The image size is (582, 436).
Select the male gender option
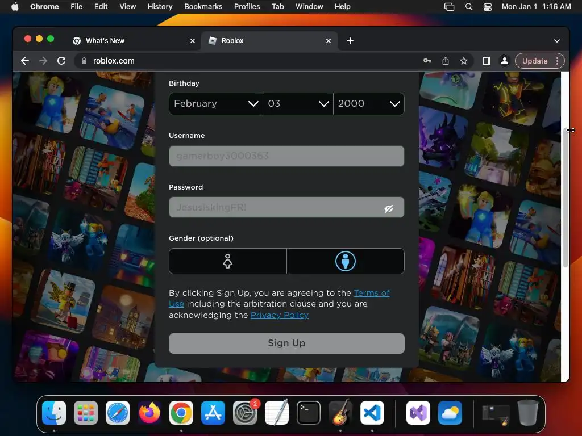point(346,261)
